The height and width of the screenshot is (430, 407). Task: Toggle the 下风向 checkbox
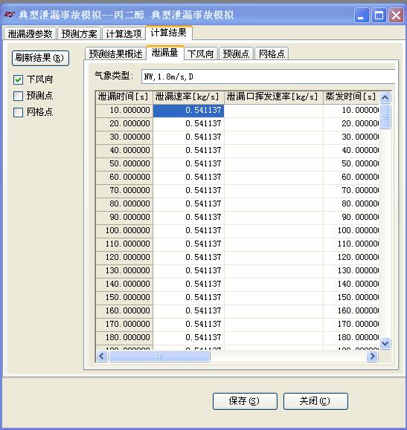click(x=18, y=79)
